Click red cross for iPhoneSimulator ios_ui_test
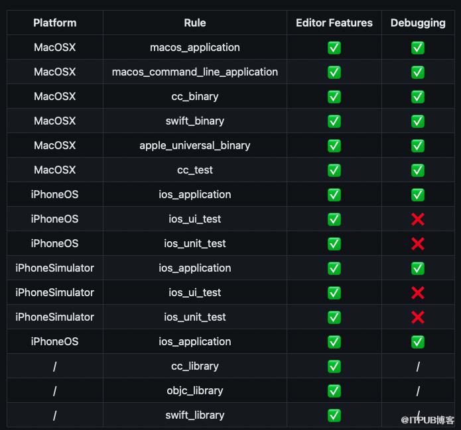Image resolution: width=461 pixels, height=430 pixels. (x=417, y=293)
